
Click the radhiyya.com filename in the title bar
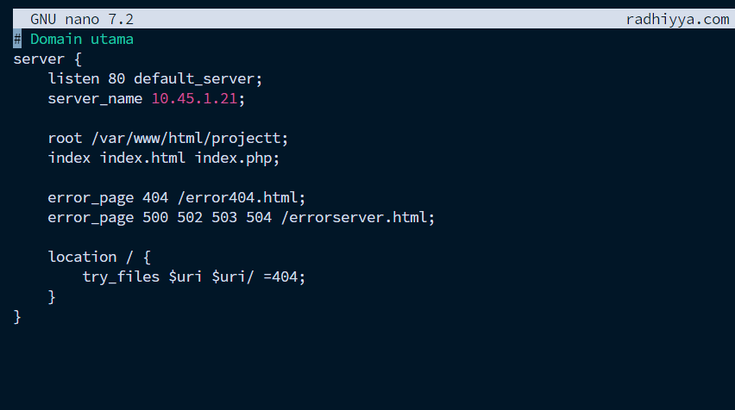coord(677,19)
